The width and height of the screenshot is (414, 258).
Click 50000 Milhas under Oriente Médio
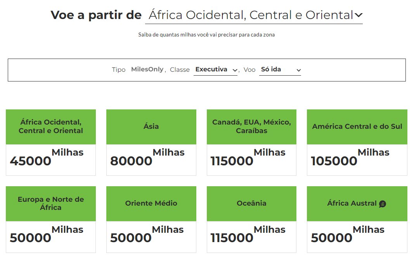(x=147, y=234)
